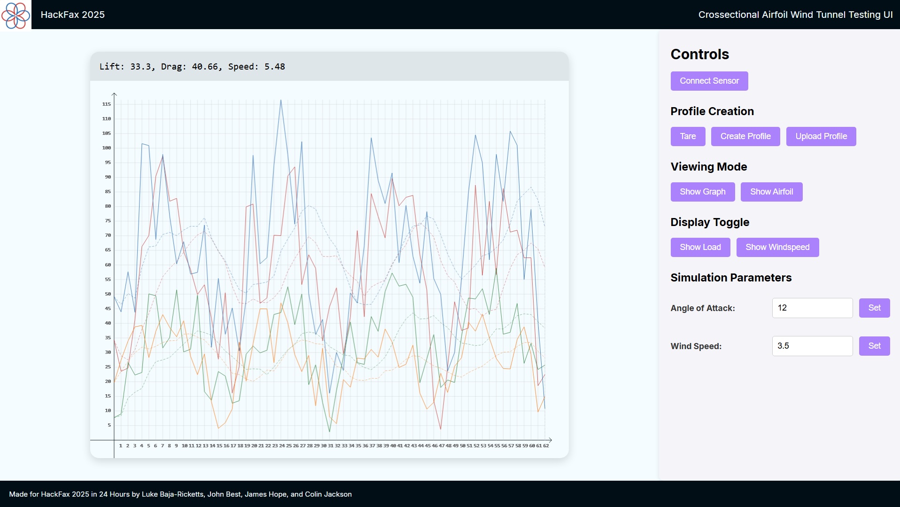Toggle the Show Load display
This screenshot has width=900, height=507.
click(x=700, y=247)
